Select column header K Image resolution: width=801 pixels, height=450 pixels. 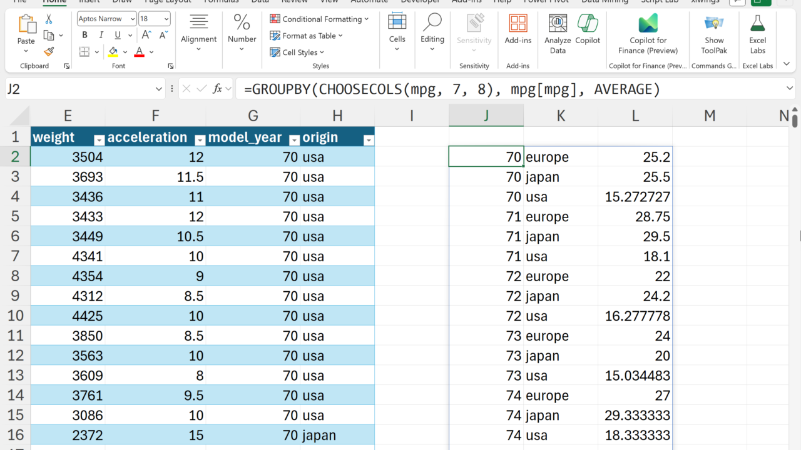pyautogui.click(x=561, y=115)
